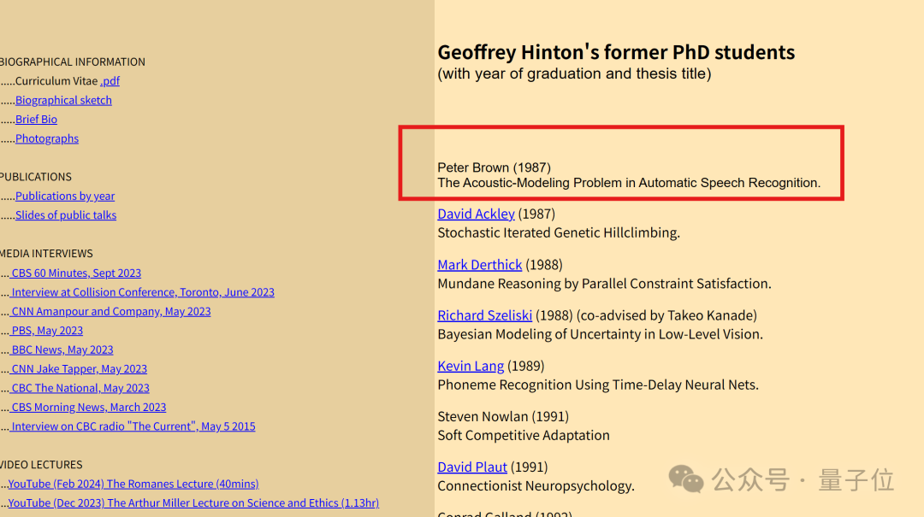Screen dimensions: 924x517
Task: Open CBS Morning News, March 2023
Action: tap(89, 408)
